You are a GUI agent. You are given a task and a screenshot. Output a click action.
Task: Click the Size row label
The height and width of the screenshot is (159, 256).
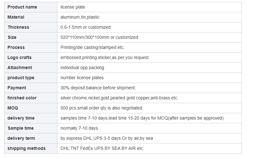pyautogui.click(x=12, y=38)
